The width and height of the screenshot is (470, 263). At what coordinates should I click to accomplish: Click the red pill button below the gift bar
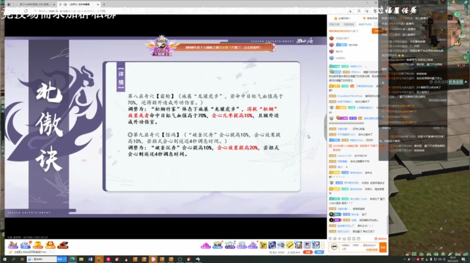point(307,253)
